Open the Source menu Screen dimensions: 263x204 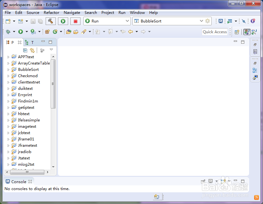click(33, 13)
